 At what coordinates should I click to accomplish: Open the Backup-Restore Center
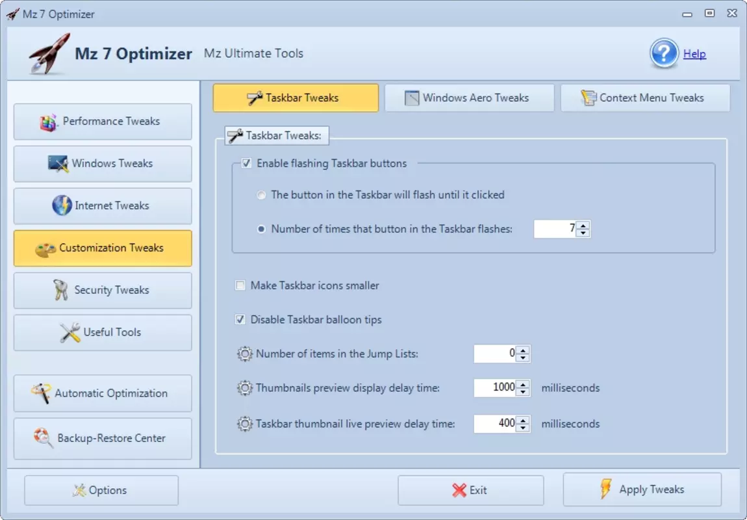[x=103, y=439]
